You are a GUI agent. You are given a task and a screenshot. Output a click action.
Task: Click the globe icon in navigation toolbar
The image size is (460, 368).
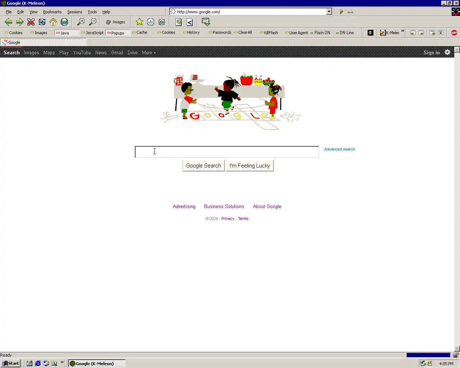[x=64, y=22]
